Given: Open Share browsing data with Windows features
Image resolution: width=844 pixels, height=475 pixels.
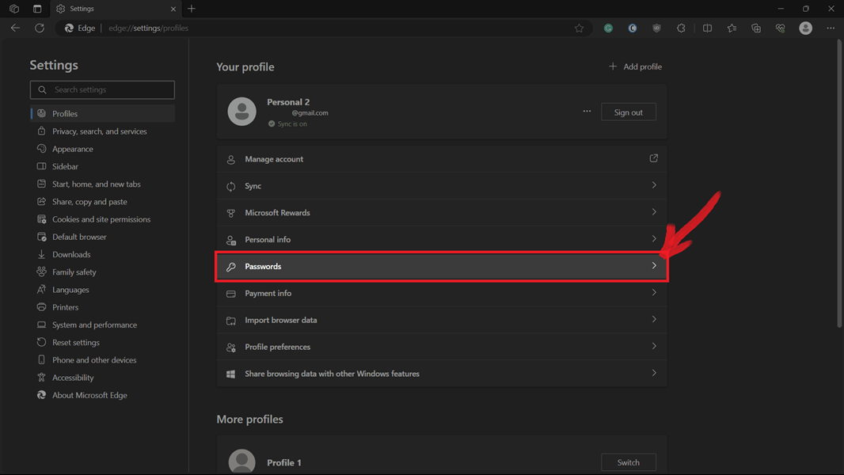Looking at the screenshot, I should click(x=442, y=374).
